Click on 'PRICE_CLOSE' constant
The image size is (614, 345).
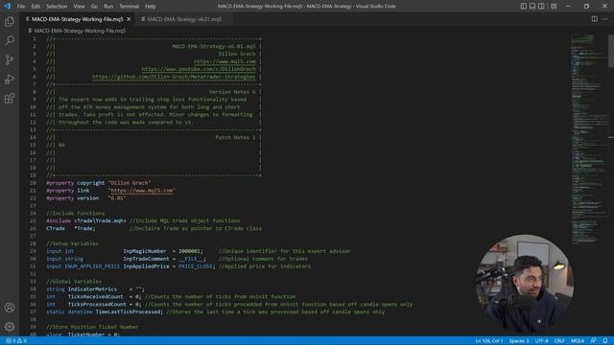[195, 266]
